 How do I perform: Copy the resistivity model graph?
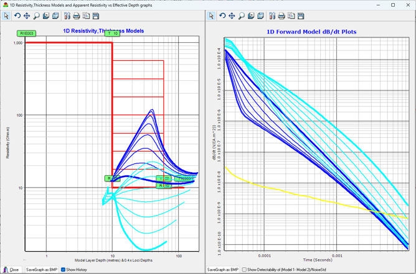pos(86,16)
